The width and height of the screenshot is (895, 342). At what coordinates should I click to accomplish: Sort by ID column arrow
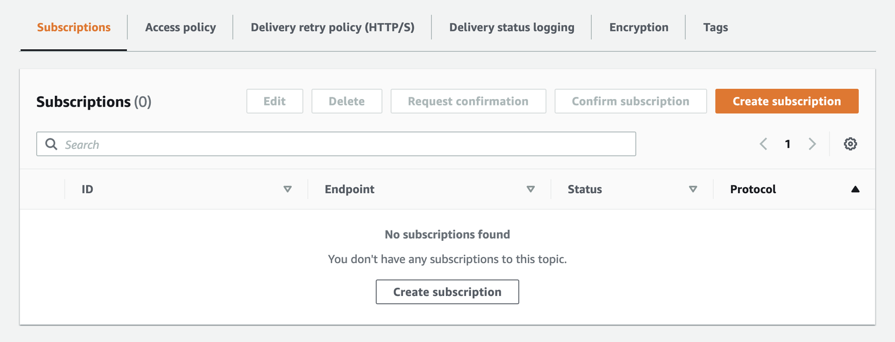pyautogui.click(x=287, y=189)
